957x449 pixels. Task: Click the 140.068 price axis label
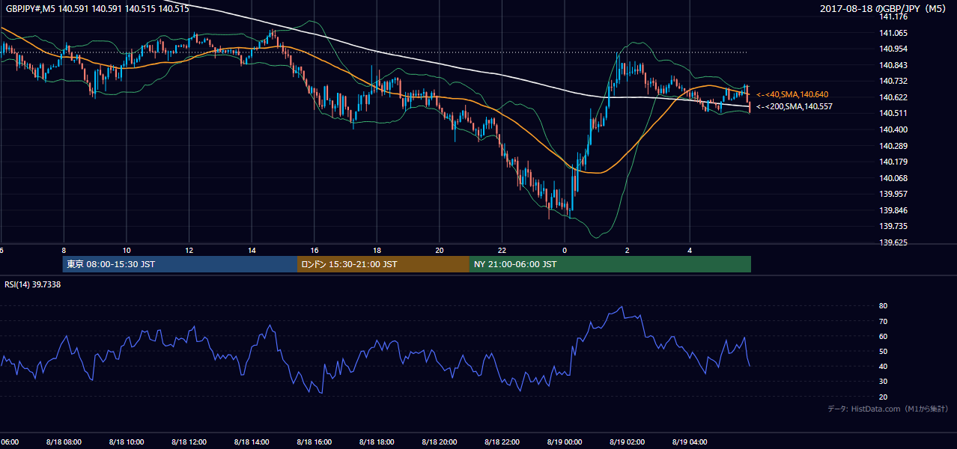click(894, 178)
